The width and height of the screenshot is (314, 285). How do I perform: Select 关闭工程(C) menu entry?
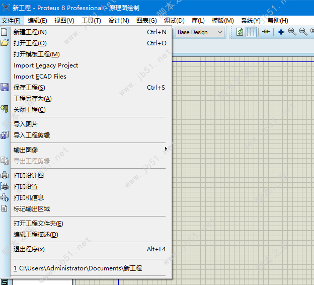click(91, 110)
